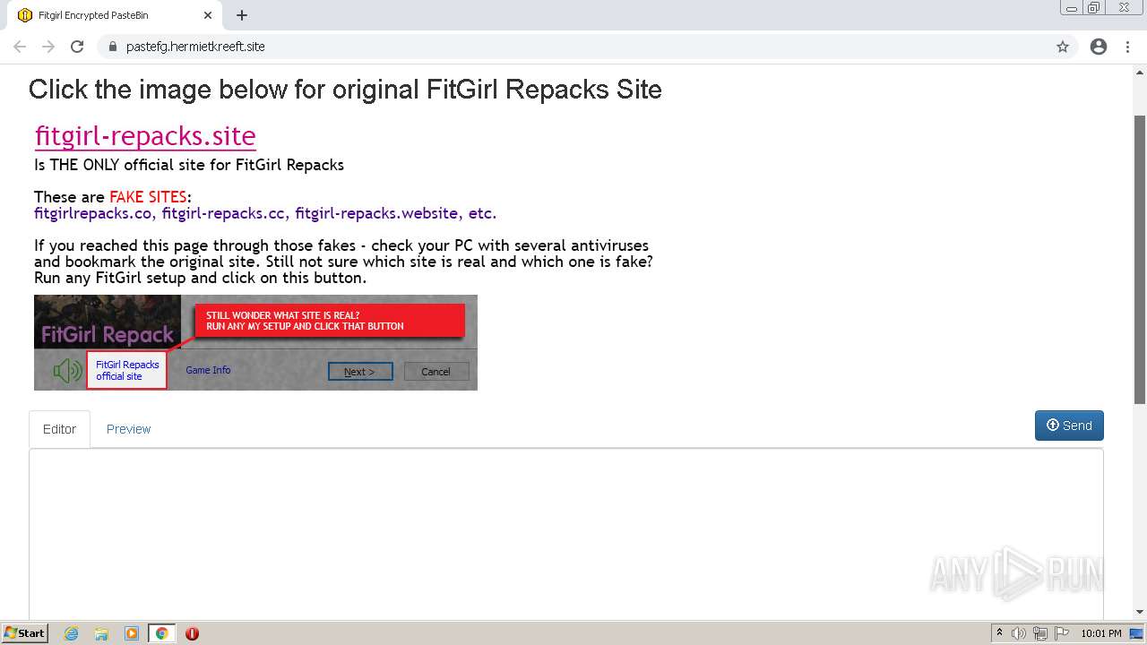Show hidden system tray icons
The image size is (1147, 645).
point(999,633)
